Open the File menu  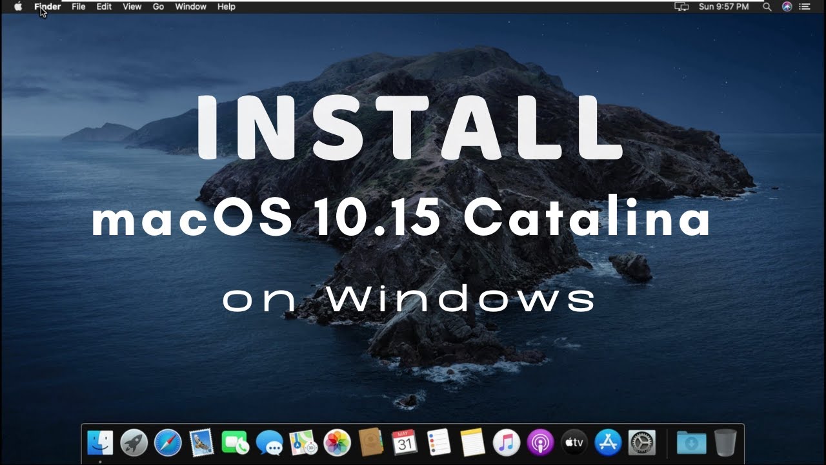pyautogui.click(x=78, y=6)
